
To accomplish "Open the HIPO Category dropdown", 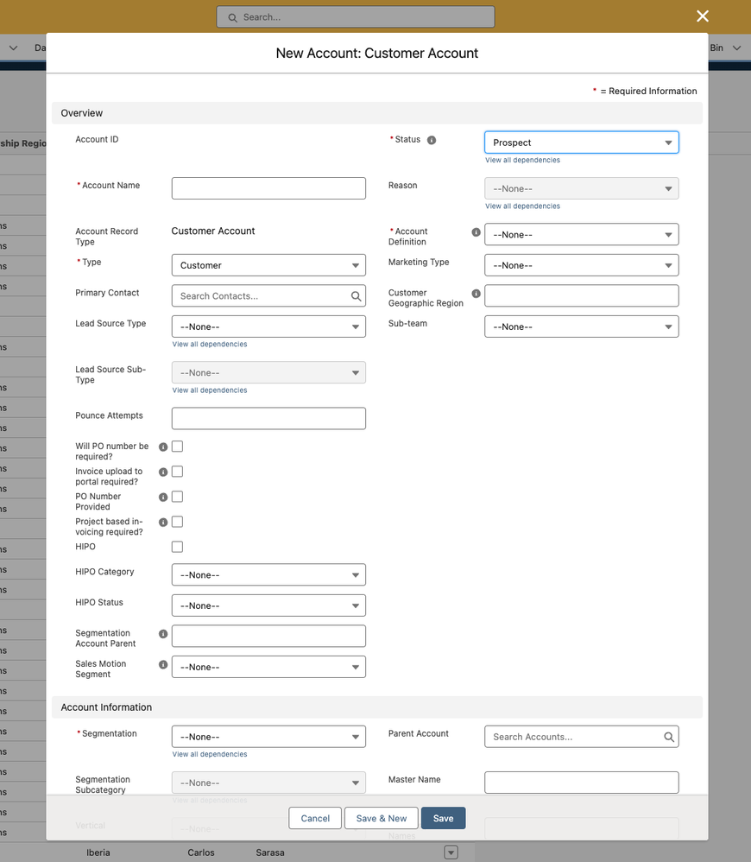I will [x=268, y=575].
